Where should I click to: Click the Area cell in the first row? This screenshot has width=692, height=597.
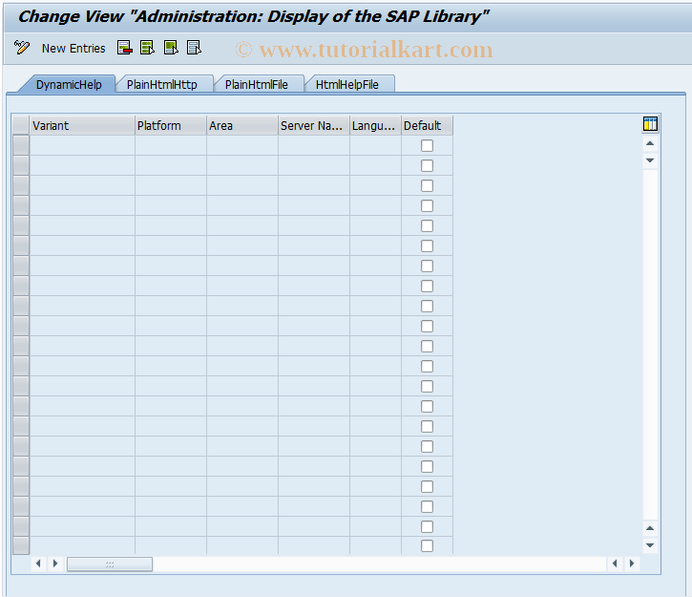[x=242, y=145]
